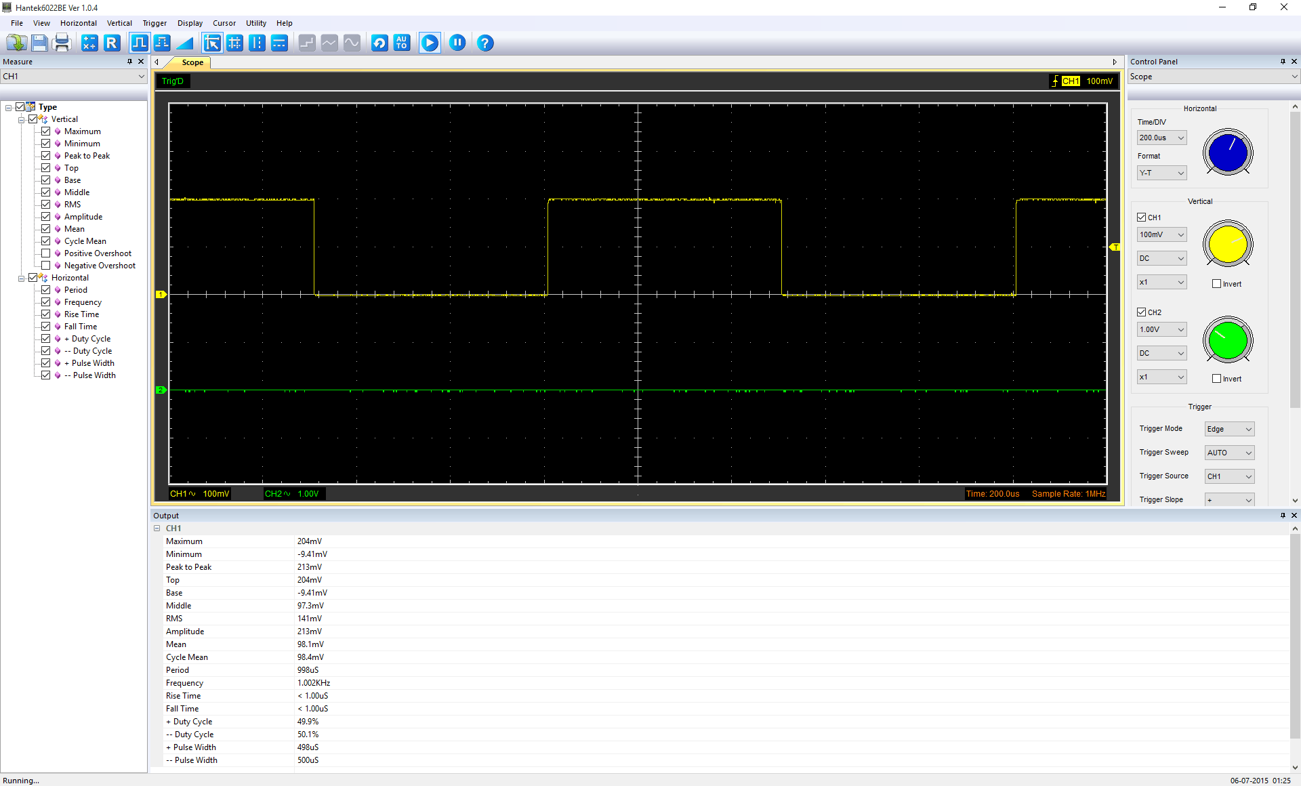Screen dimensions: 1301x786
Task: Click the blue Run play button
Action: point(430,43)
